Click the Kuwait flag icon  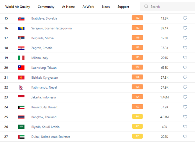pos(21,107)
